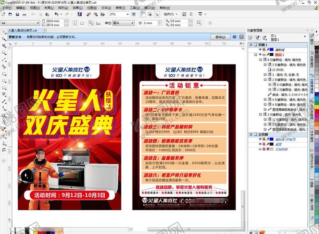Image resolution: width=319 pixels, height=234 pixels.
Task: Open the help icon in update-text bar
Action: click(x=234, y=37)
